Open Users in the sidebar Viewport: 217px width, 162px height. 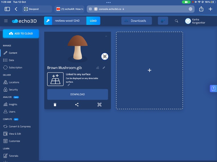(9, 112)
